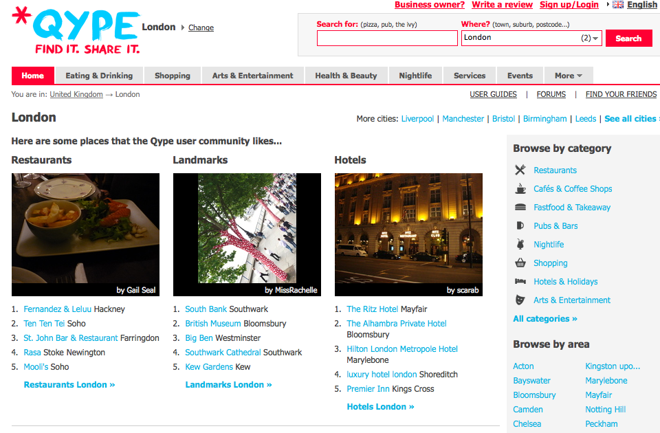This screenshot has width=660, height=433.
Task: Go to Bristol city page
Action: (503, 119)
